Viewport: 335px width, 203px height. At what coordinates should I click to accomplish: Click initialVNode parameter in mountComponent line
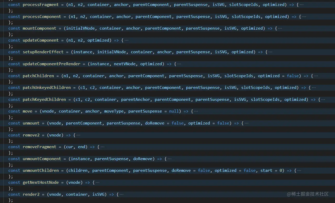tap(80, 28)
